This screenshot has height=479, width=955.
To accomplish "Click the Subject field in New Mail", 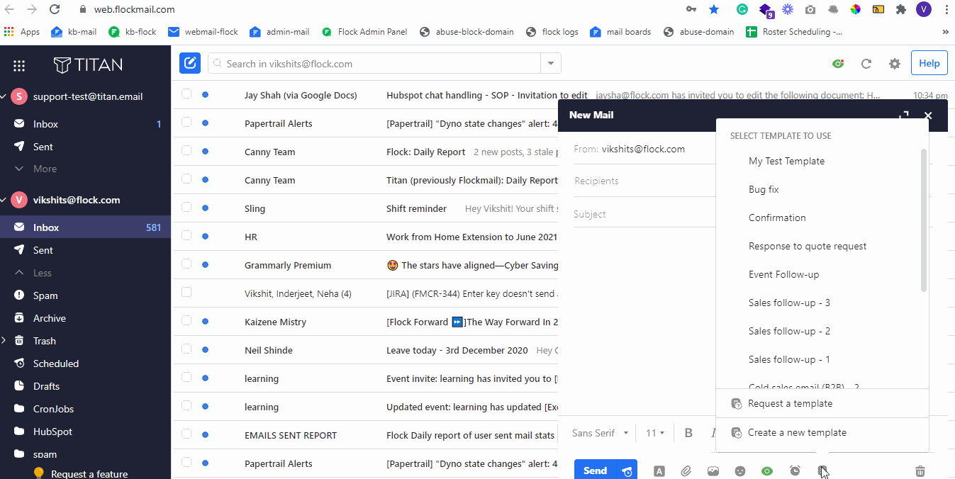I will [x=644, y=214].
